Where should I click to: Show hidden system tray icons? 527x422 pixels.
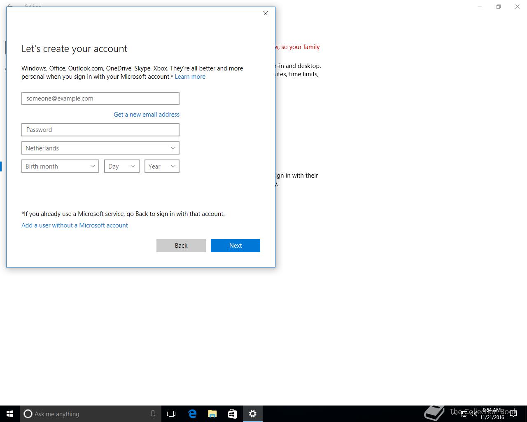[x=454, y=414]
